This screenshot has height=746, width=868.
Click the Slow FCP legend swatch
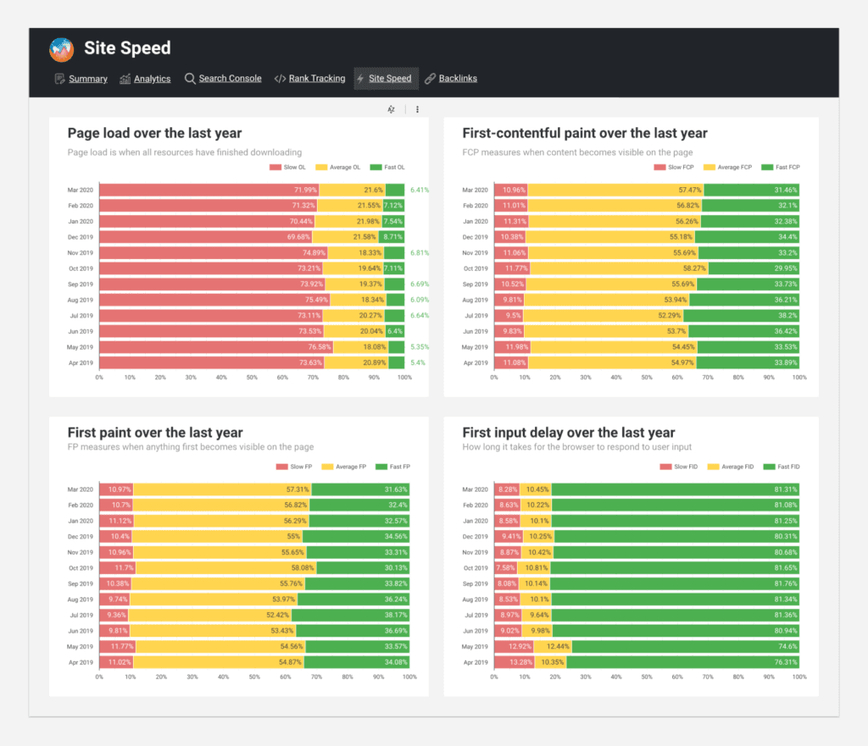(659, 168)
